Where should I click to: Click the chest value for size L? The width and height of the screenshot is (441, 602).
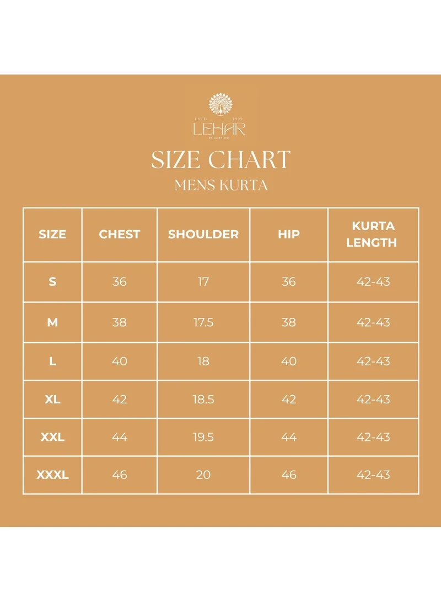coord(120,361)
